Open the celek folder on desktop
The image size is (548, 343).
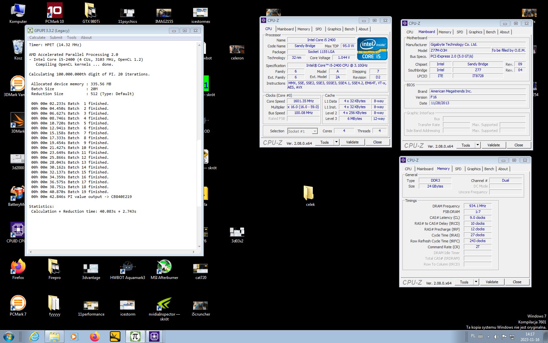coord(310,196)
